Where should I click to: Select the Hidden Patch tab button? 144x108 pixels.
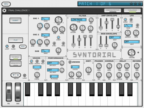click(x=16, y=64)
